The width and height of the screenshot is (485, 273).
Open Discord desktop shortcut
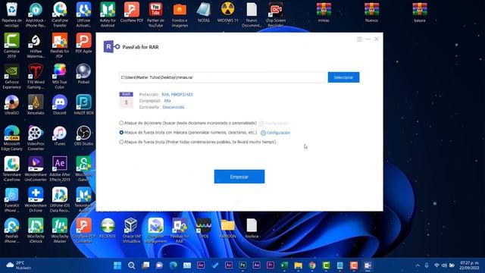60,105
